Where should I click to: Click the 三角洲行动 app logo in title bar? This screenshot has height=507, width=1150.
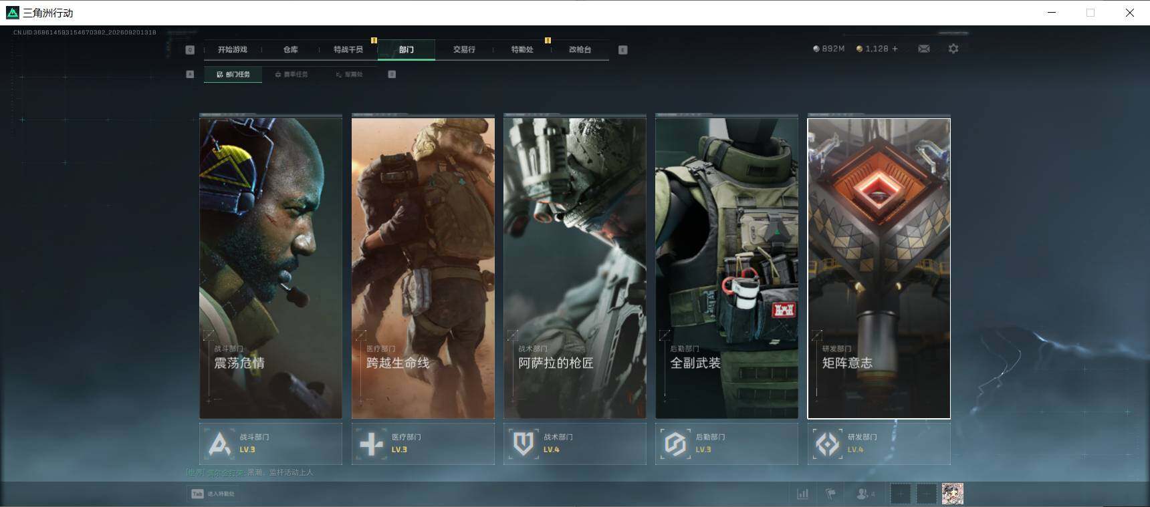[x=12, y=13]
